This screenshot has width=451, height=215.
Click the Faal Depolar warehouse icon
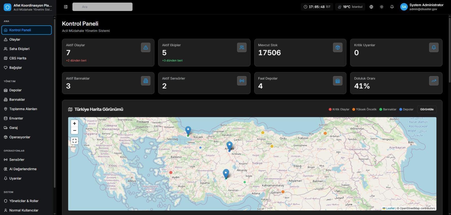(x=337, y=81)
